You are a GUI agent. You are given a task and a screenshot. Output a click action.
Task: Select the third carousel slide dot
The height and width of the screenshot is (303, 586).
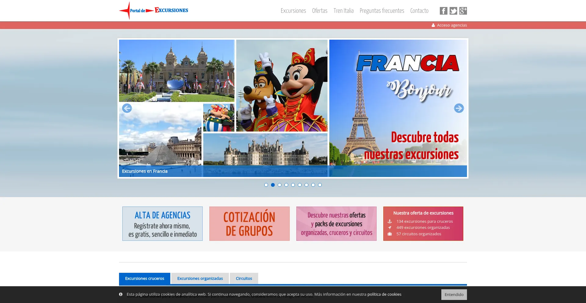(280, 185)
